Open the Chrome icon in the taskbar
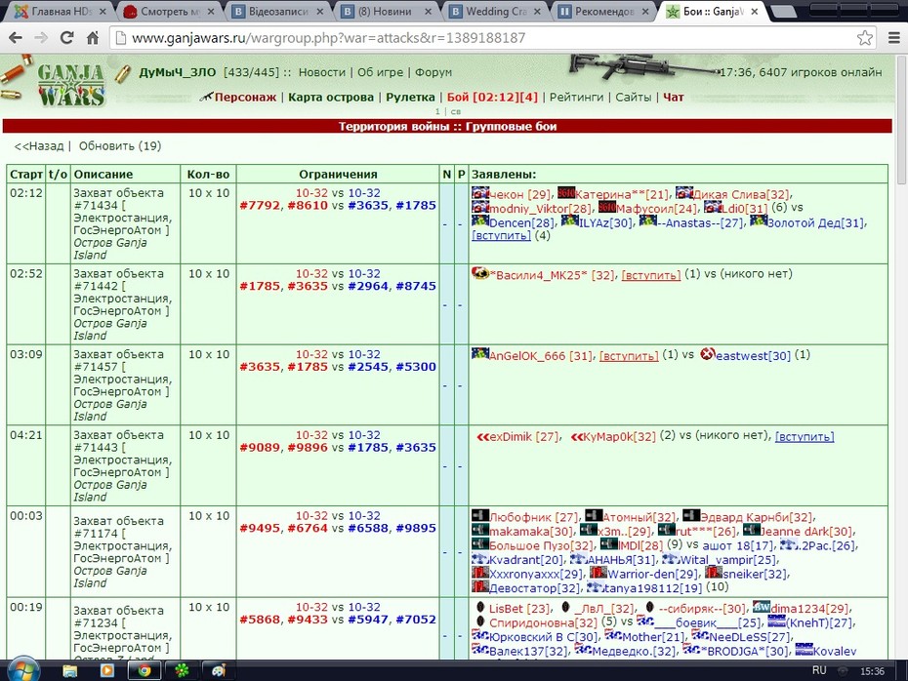Screen dimensions: 908x681 coord(144,670)
